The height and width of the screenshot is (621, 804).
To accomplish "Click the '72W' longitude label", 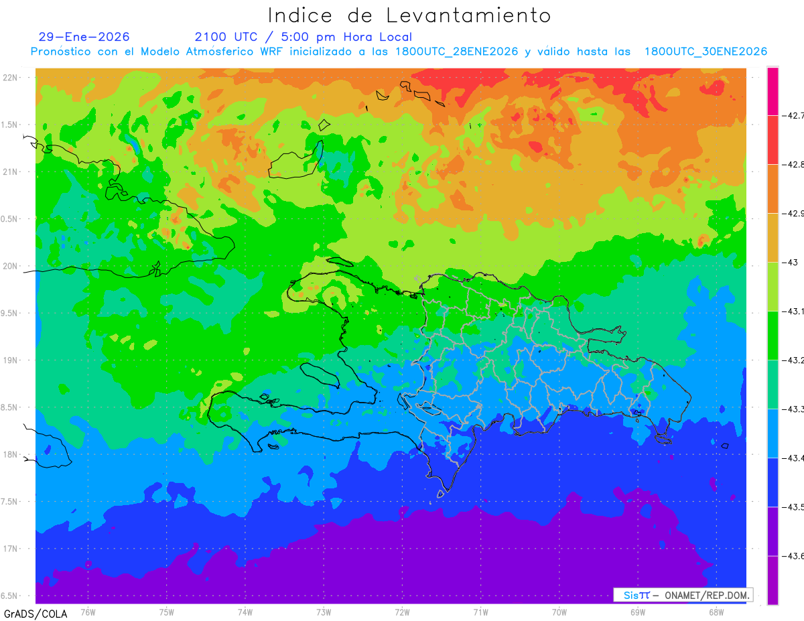I will 402,612.
